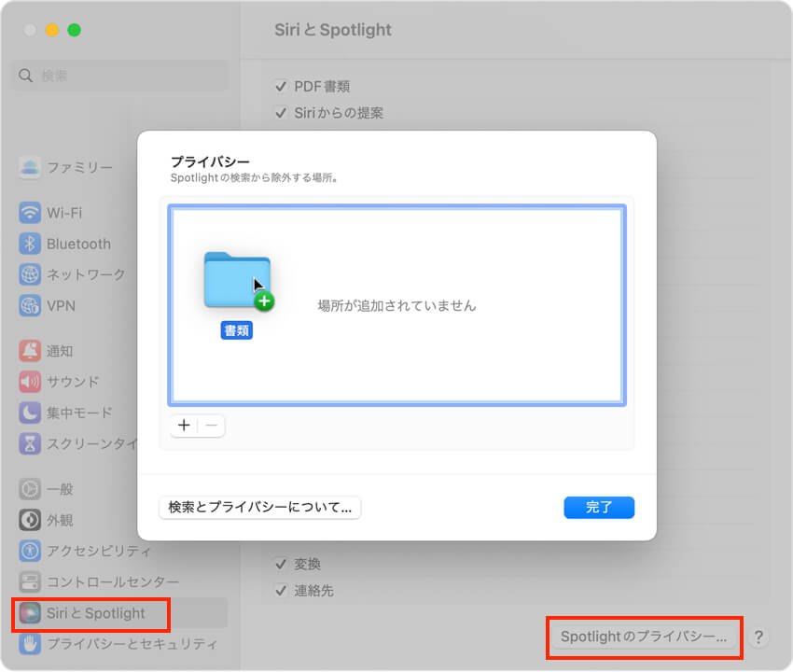Click the スクリーンタイム hourglass icon
This screenshot has width=793, height=672.
[30, 443]
